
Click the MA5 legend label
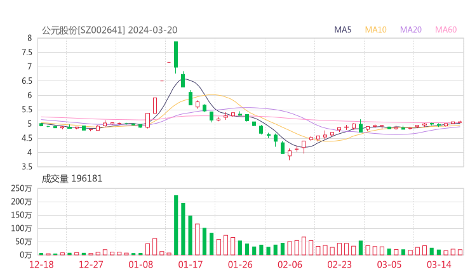[342, 30]
